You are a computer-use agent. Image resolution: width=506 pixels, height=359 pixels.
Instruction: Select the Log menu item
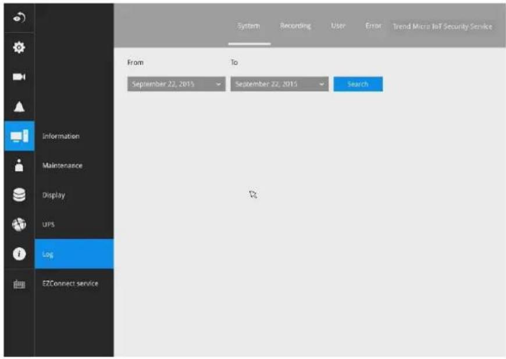pos(74,254)
